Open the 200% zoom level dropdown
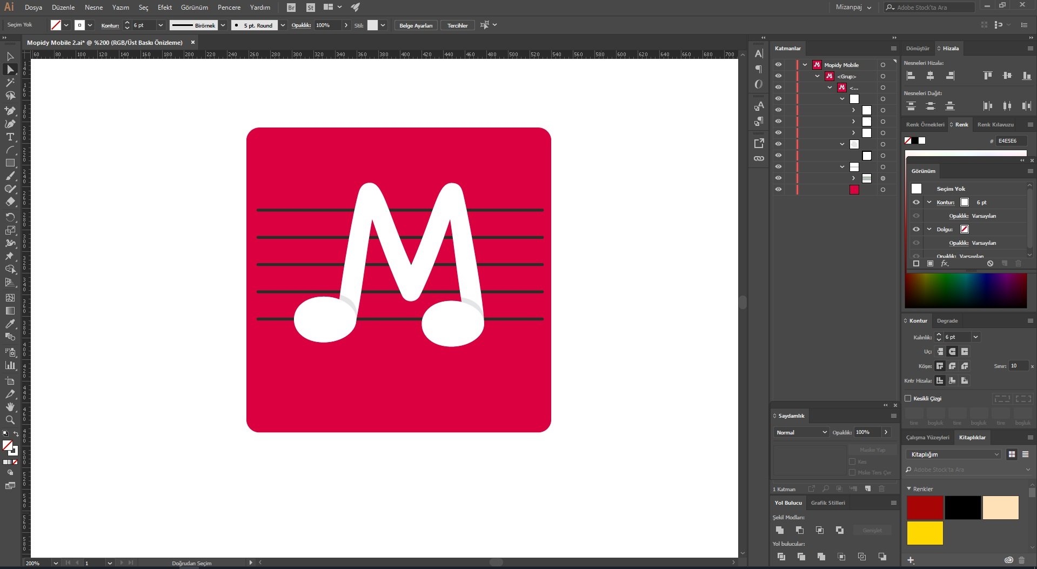This screenshot has height=569, width=1037. (x=56, y=563)
